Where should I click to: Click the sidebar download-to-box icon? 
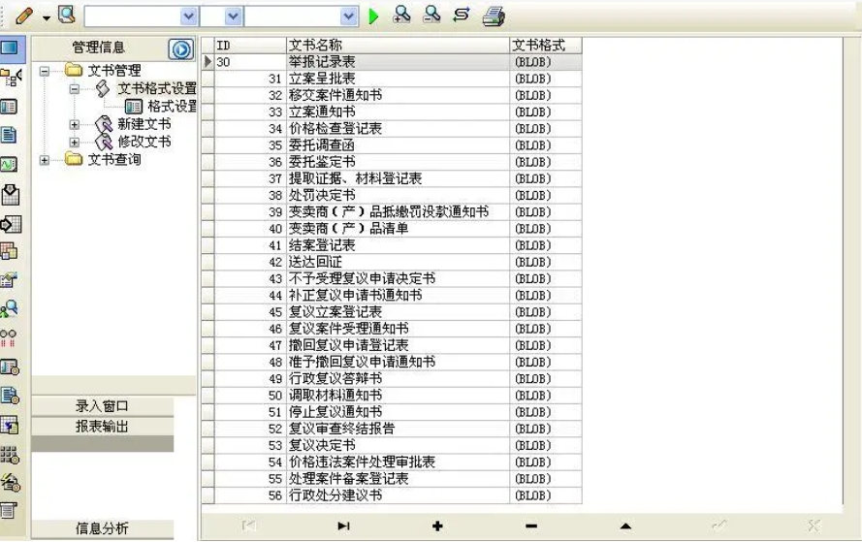[10, 194]
